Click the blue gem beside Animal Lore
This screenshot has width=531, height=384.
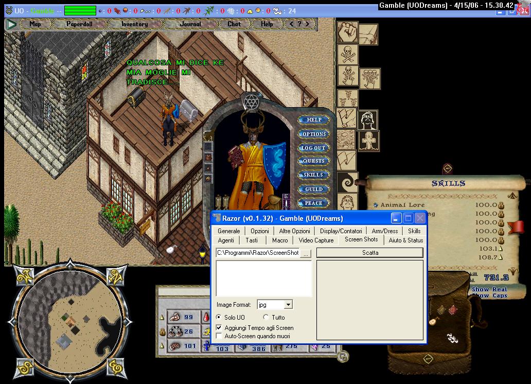[376, 205]
